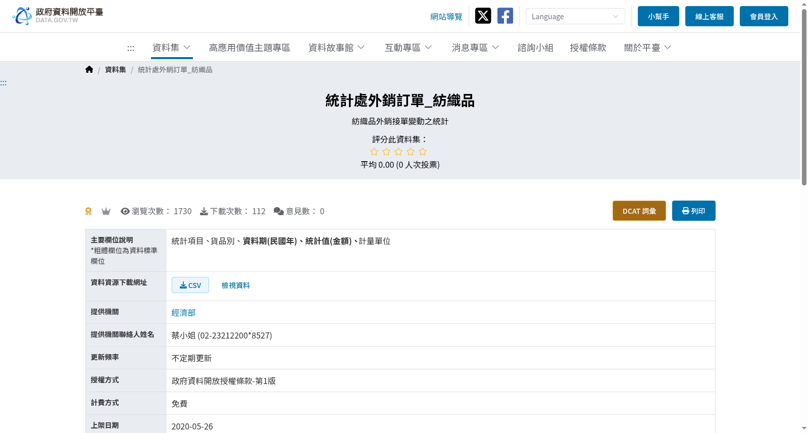Click the value 不定期更新
The height and width of the screenshot is (433, 808).
point(191,358)
